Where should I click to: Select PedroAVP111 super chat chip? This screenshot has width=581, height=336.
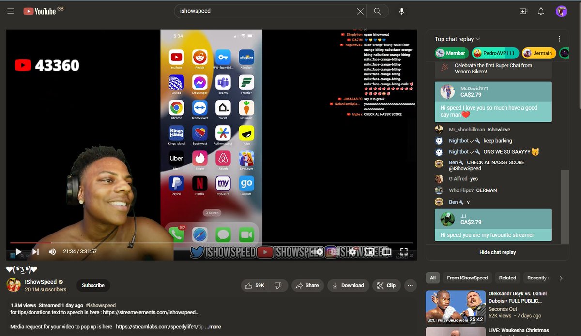(x=495, y=53)
